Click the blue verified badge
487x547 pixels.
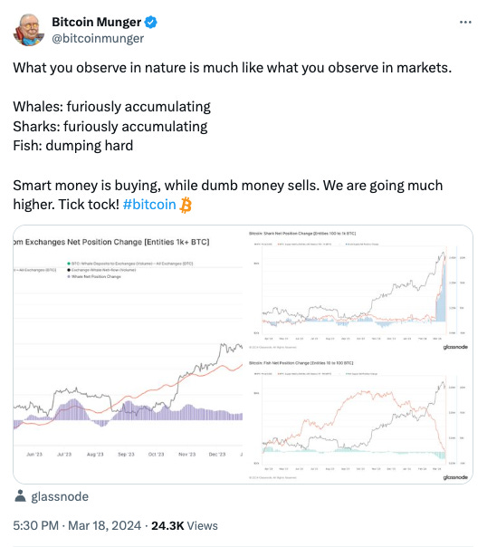click(x=150, y=23)
